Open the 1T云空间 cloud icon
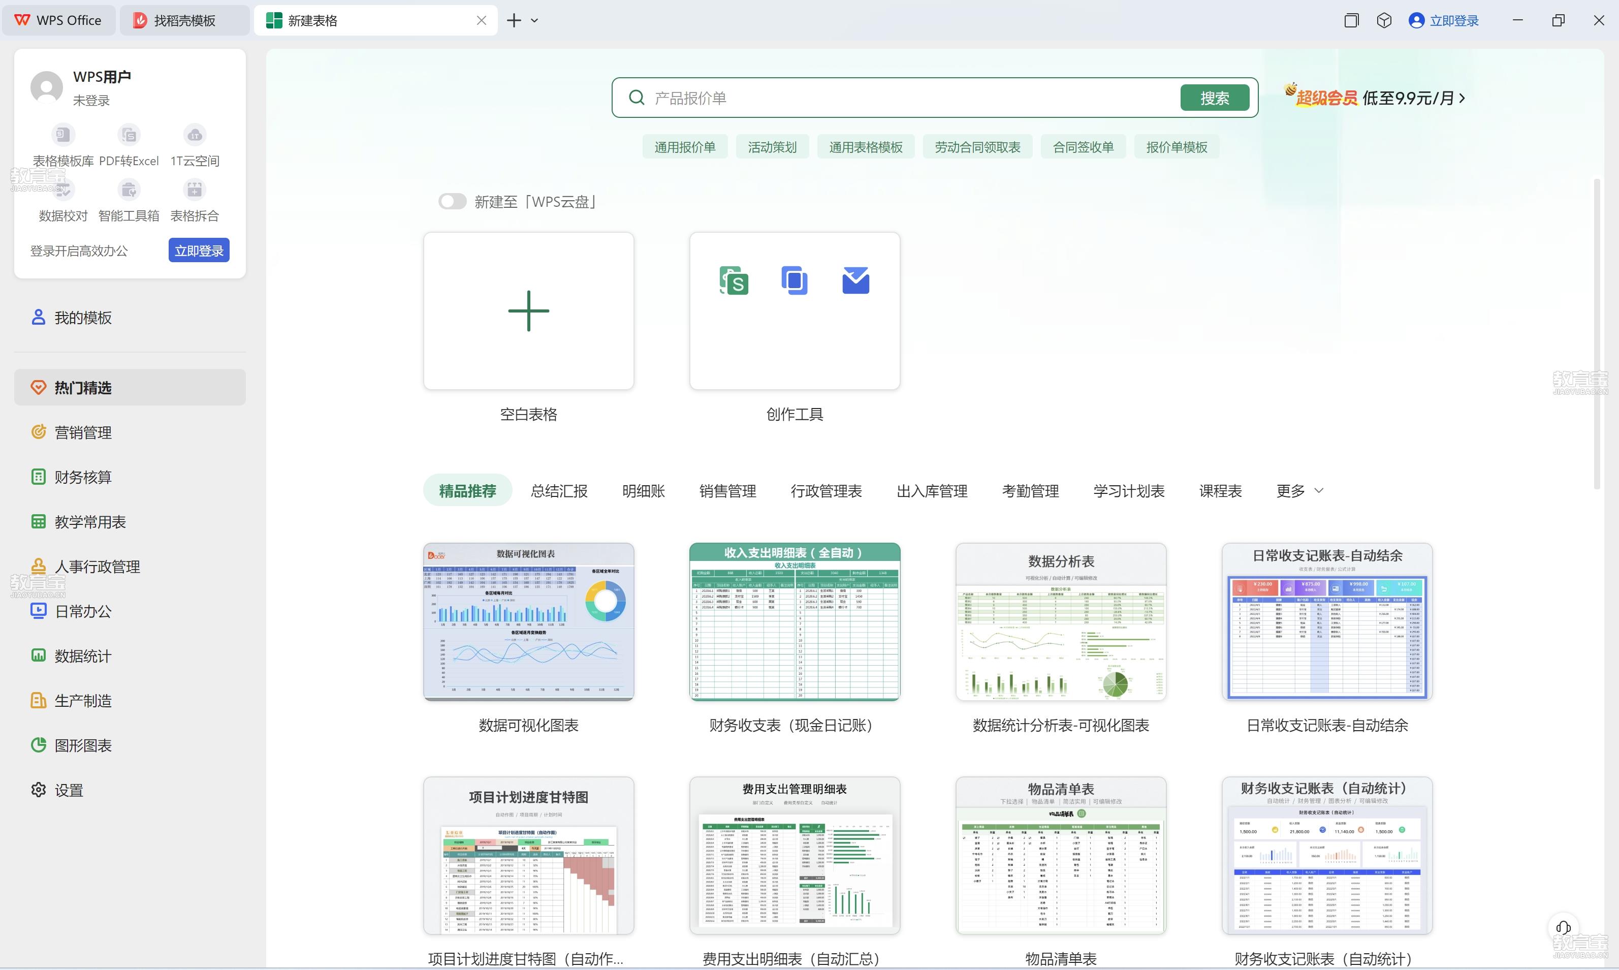 (195, 135)
